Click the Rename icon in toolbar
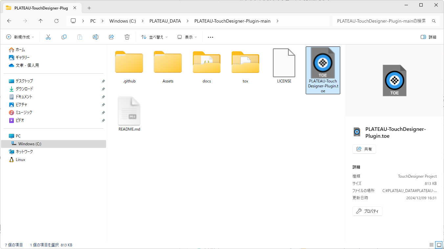 tap(96, 37)
